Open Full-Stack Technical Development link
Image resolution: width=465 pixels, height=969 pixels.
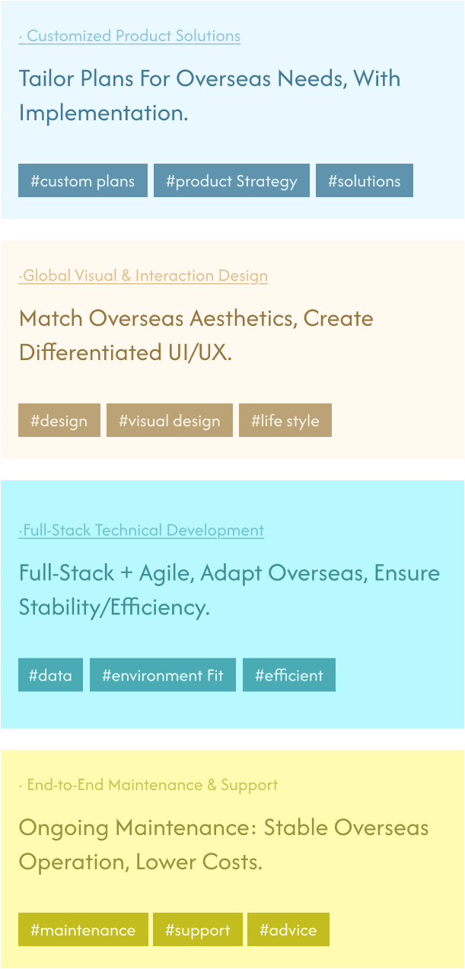click(x=142, y=530)
